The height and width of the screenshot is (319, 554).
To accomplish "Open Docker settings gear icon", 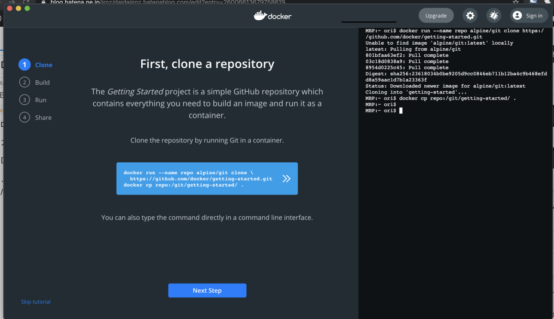I will [470, 16].
